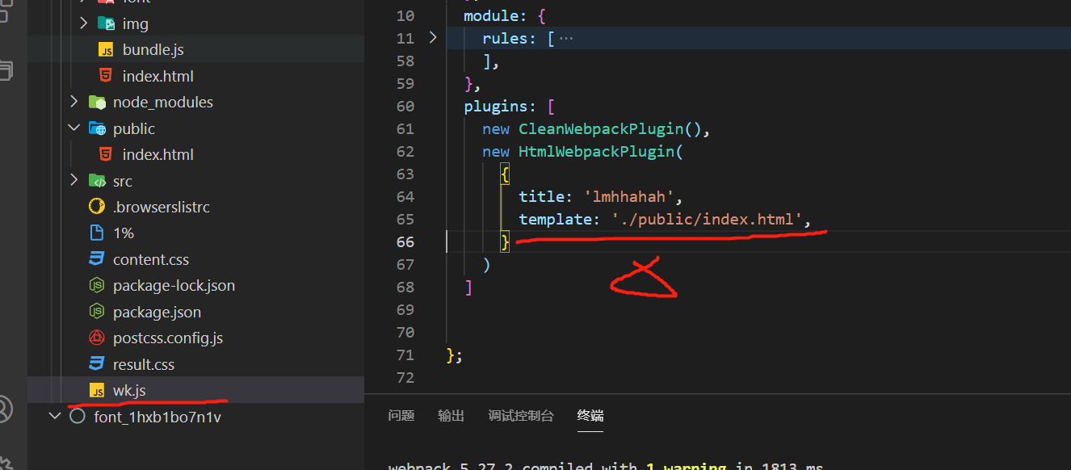Click the JS icon beside wk.js
Viewport: 1071px width, 470px height.
[x=97, y=391]
